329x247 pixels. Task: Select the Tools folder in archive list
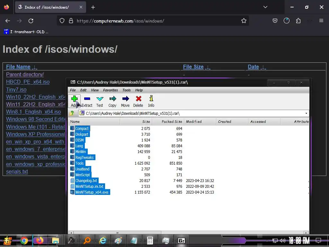79,163
